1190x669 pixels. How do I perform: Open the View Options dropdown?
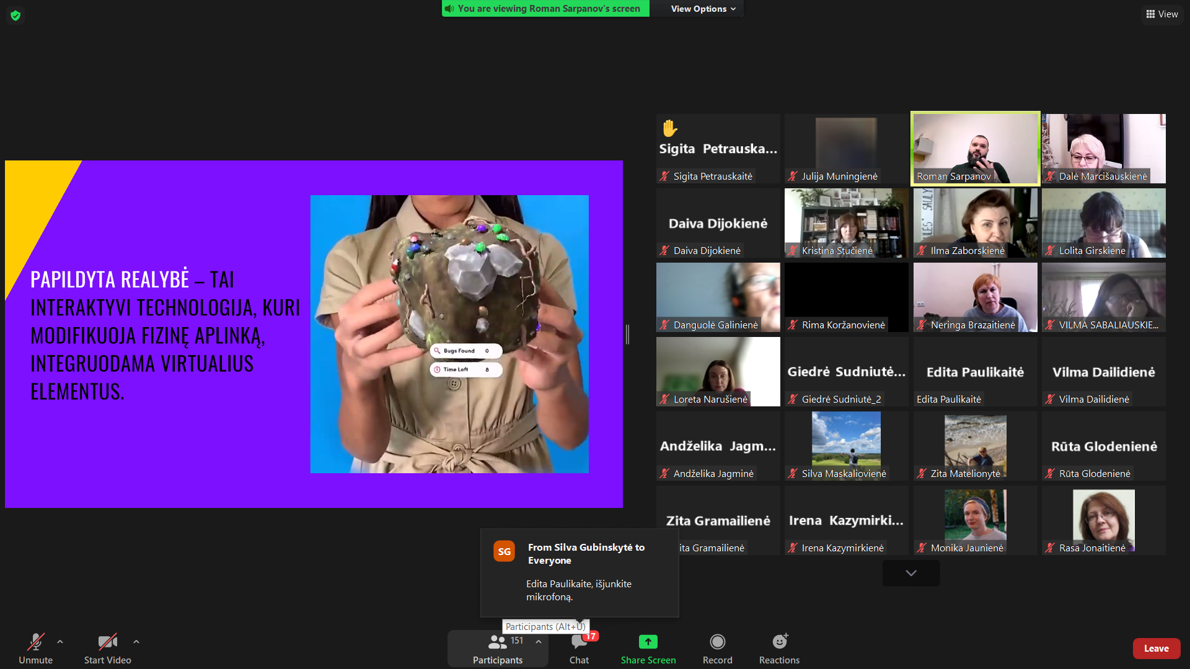[x=703, y=9]
